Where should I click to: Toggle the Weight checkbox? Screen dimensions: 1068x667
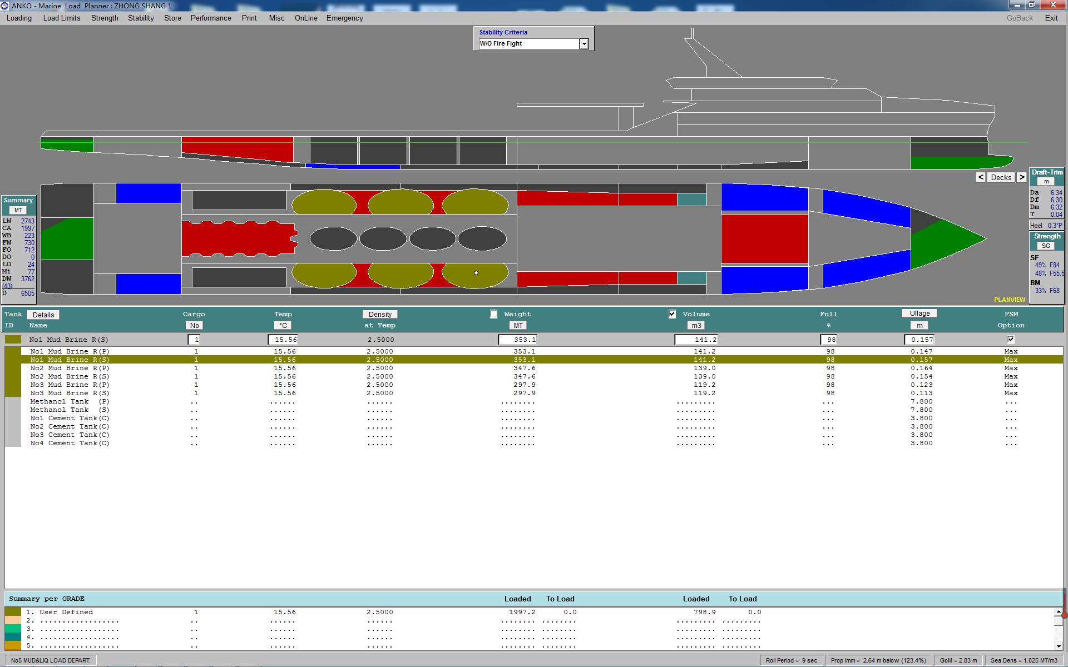point(493,314)
